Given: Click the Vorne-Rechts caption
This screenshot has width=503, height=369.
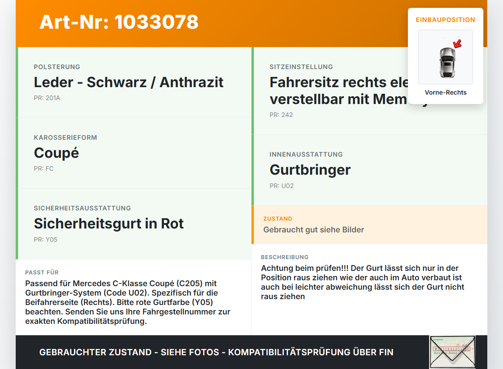Looking at the screenshot, I should [x=446, y=93].
